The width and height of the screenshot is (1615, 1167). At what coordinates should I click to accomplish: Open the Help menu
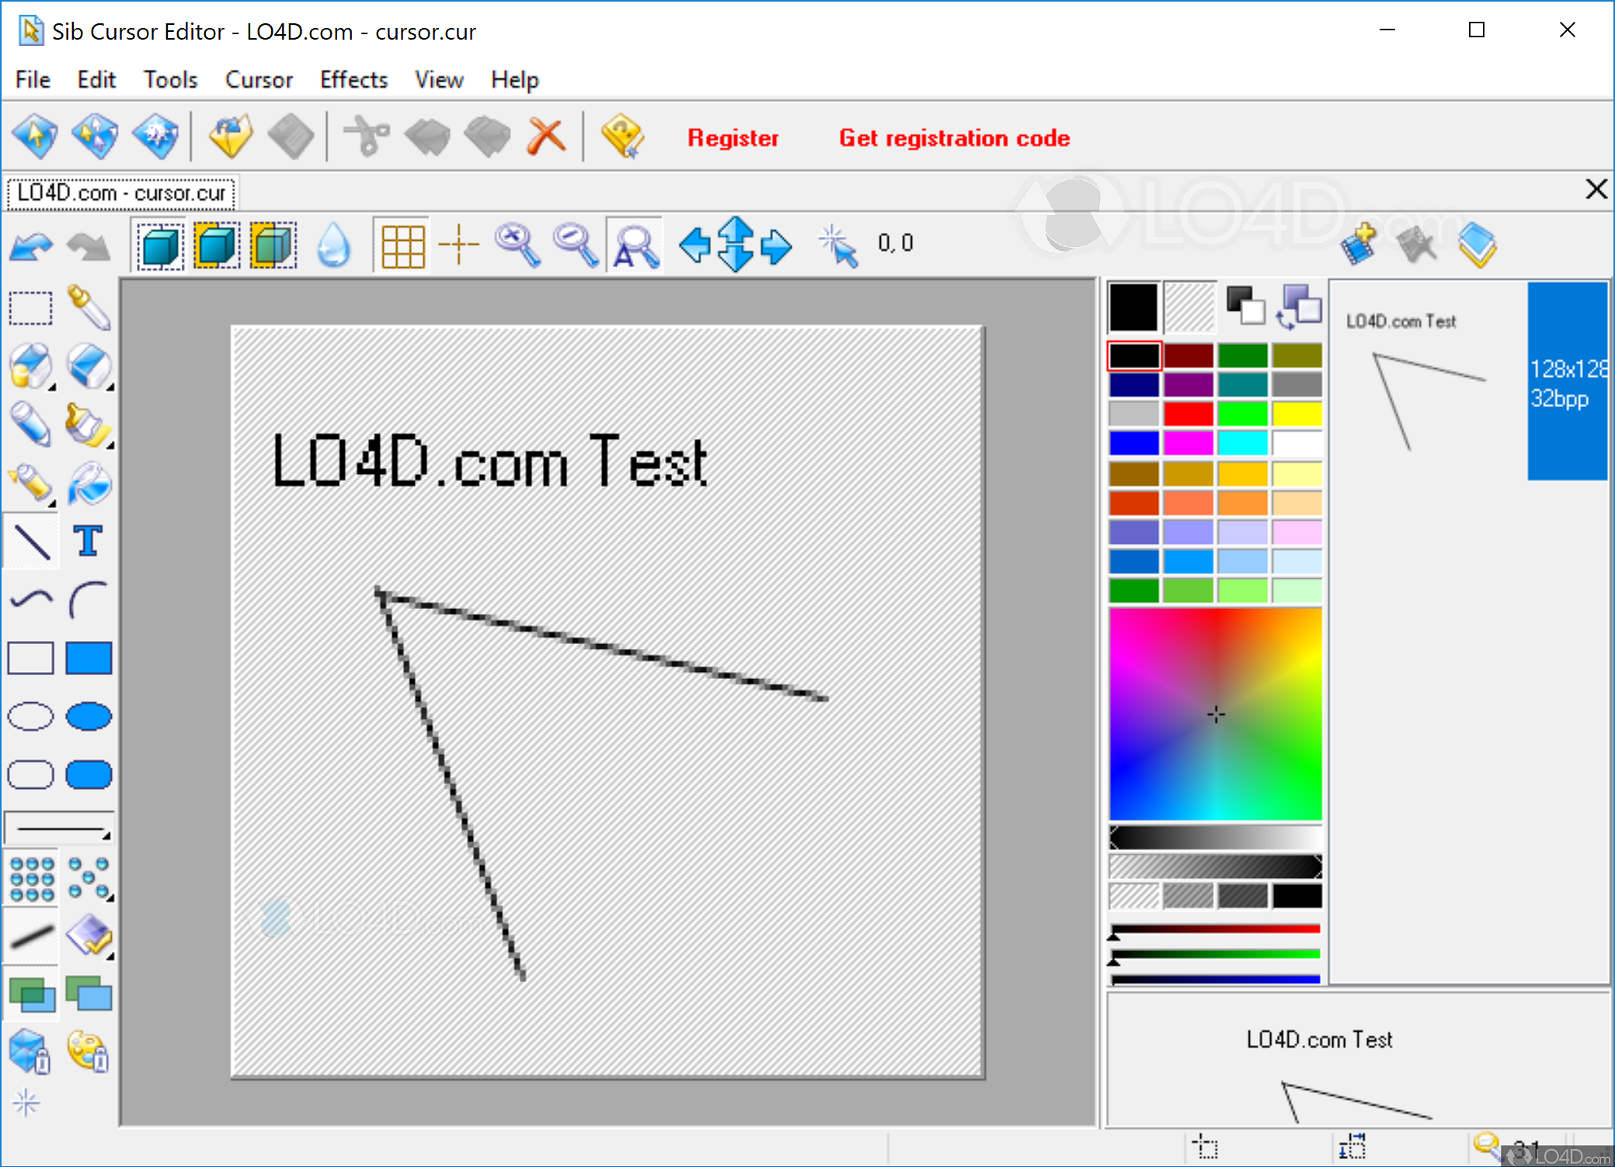(x=514, y=79)
